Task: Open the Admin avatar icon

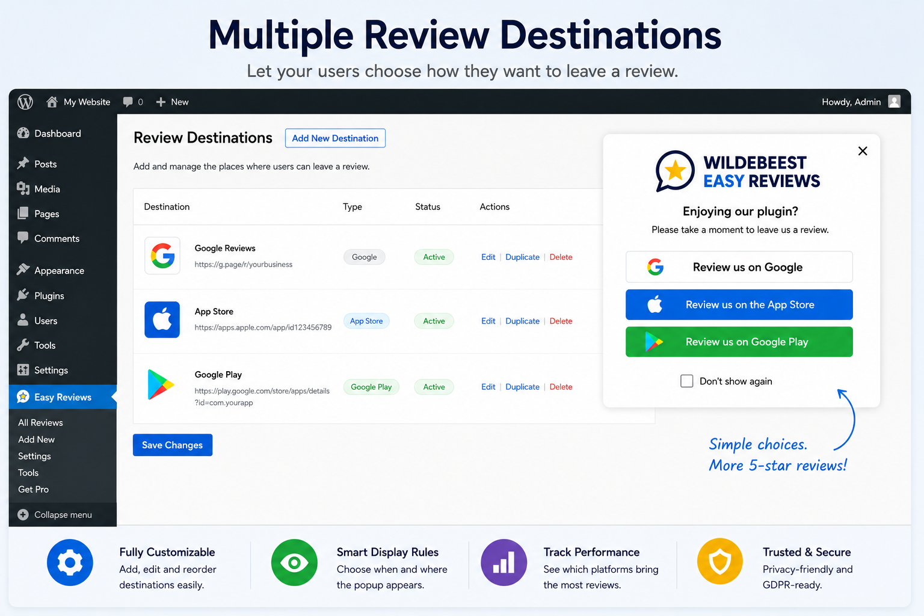Action: (895, 102)
